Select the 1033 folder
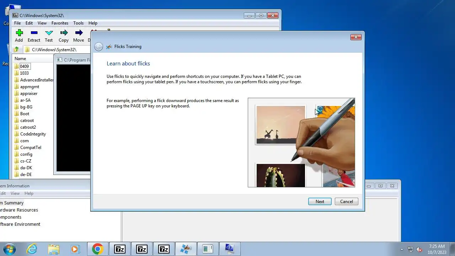Screen dimensions: 455x256 tap(25, 73)
